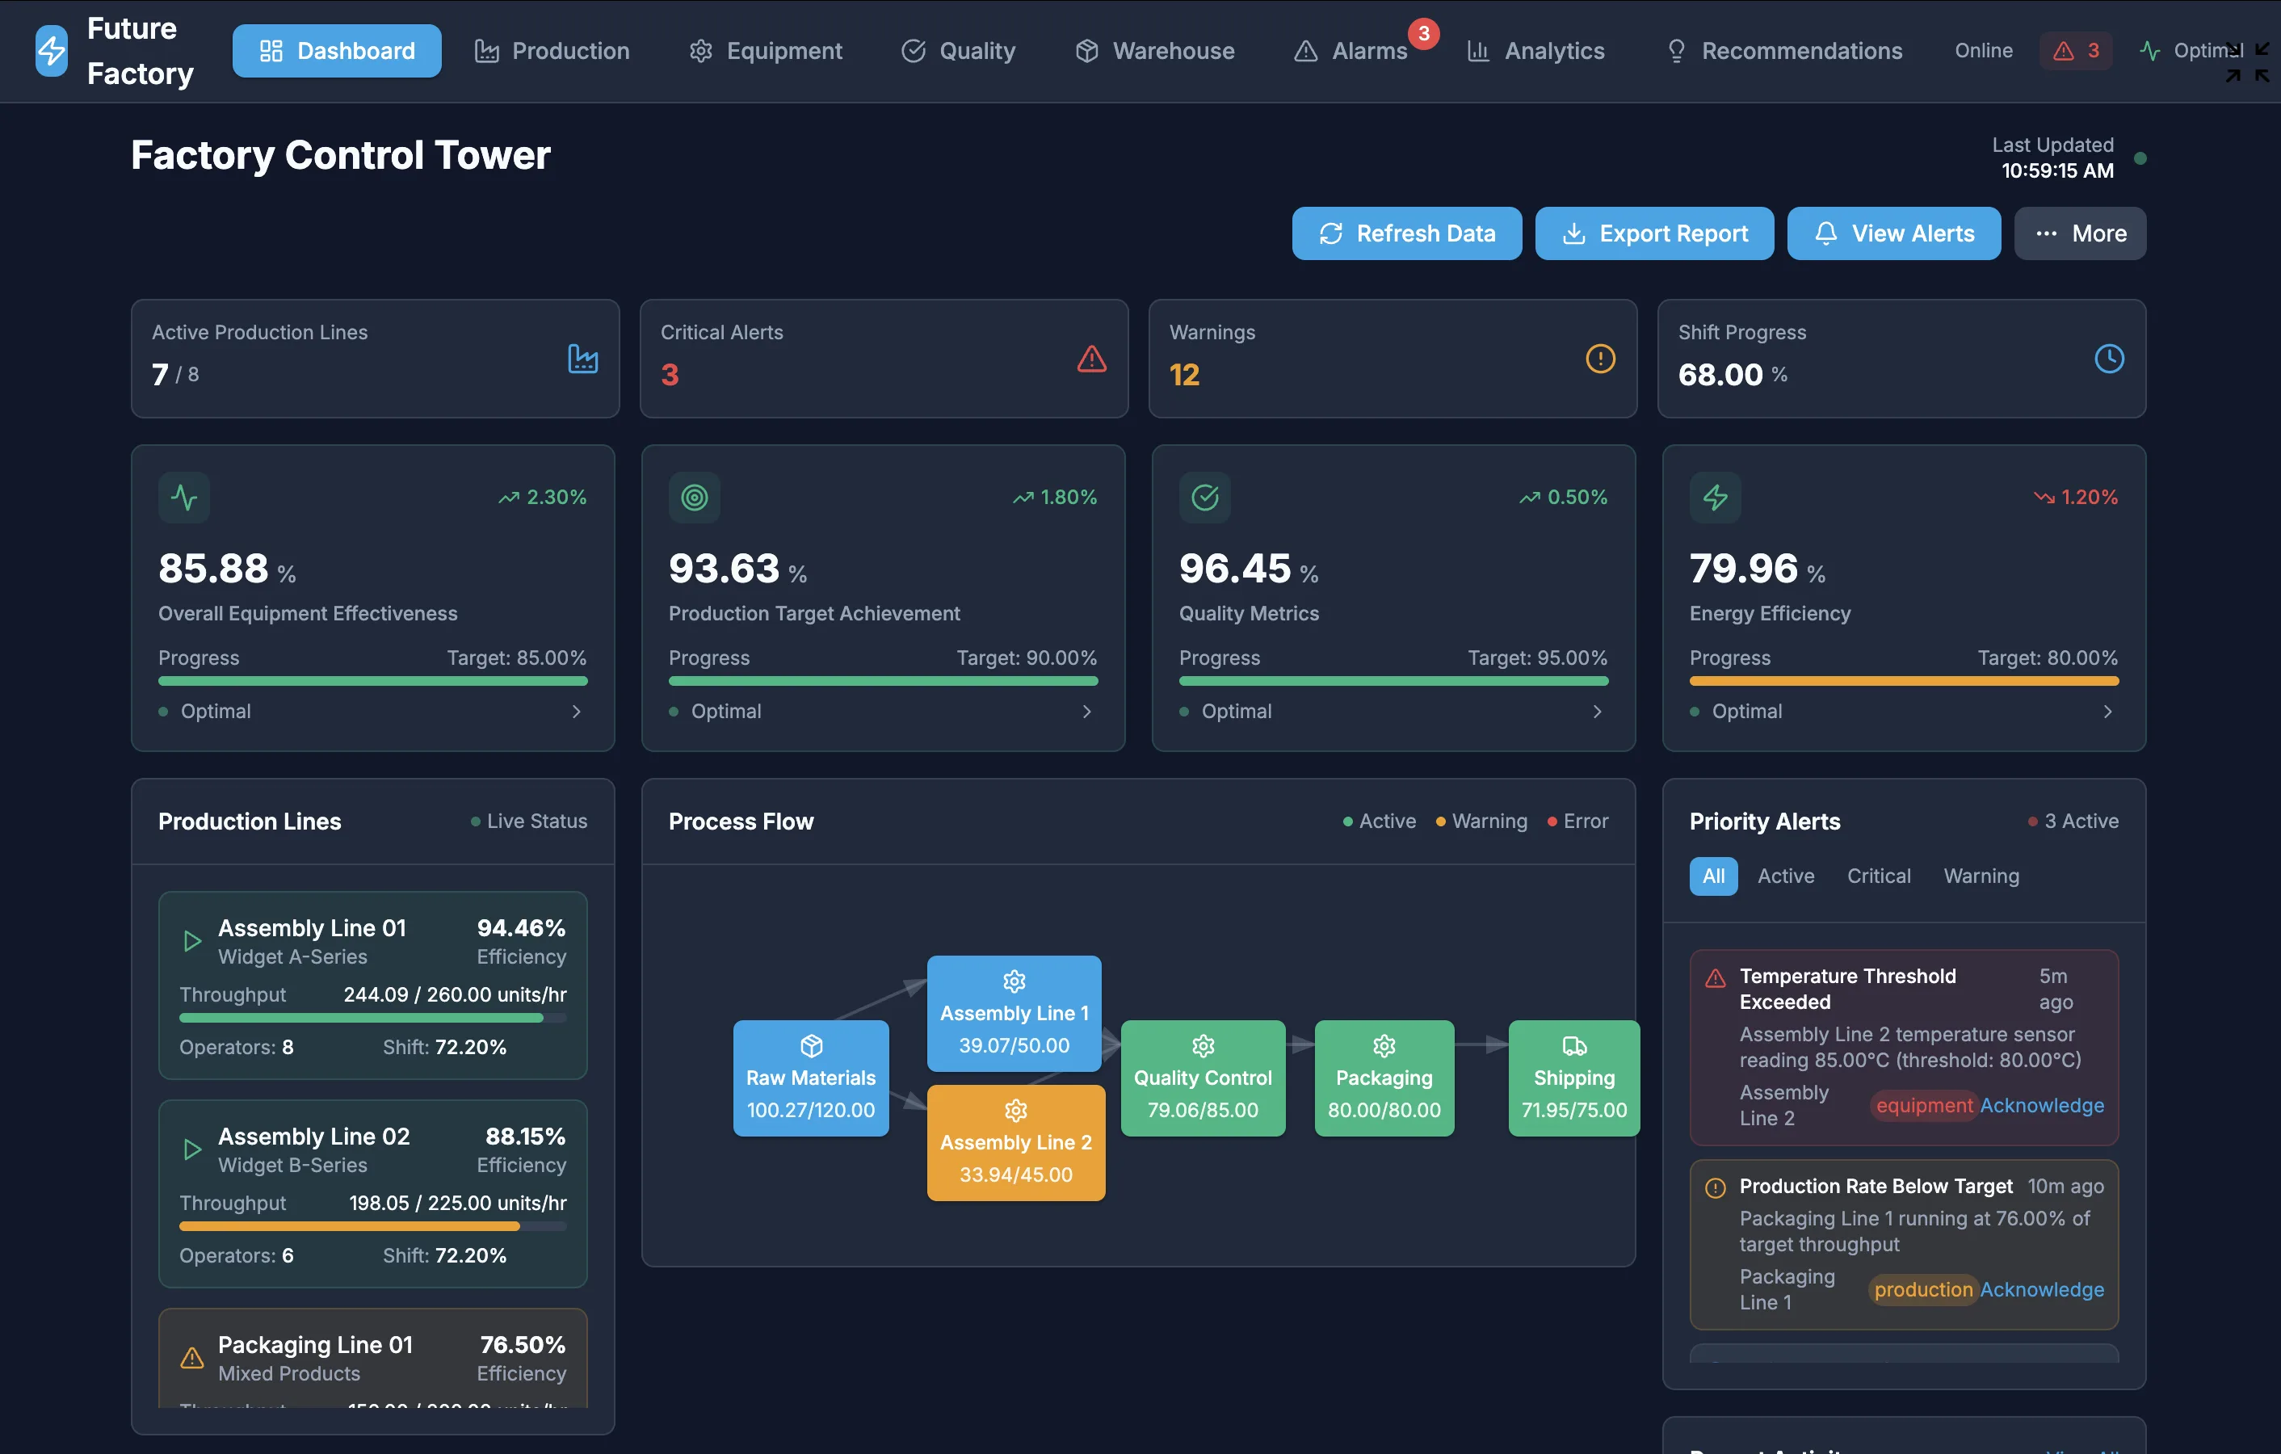The image size is (2281, 1454).
Task: Expand details chevron on Overall Equipment Effectiveness card
Action: point(576,712)
